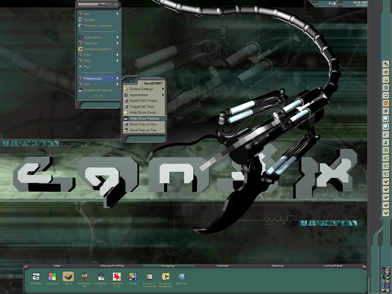Click the Full button at top right
The width and height of the screenshot is (392, 294).
(x=332, y=3)
